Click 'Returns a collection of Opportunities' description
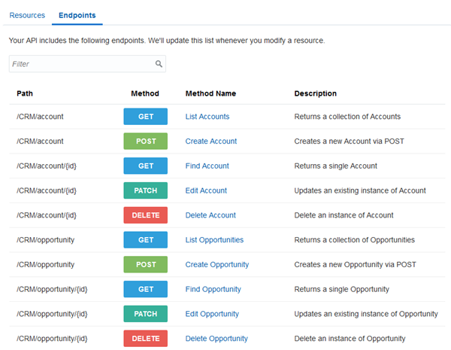The height and width of the screenshot is (350, 451). [354, 240]
